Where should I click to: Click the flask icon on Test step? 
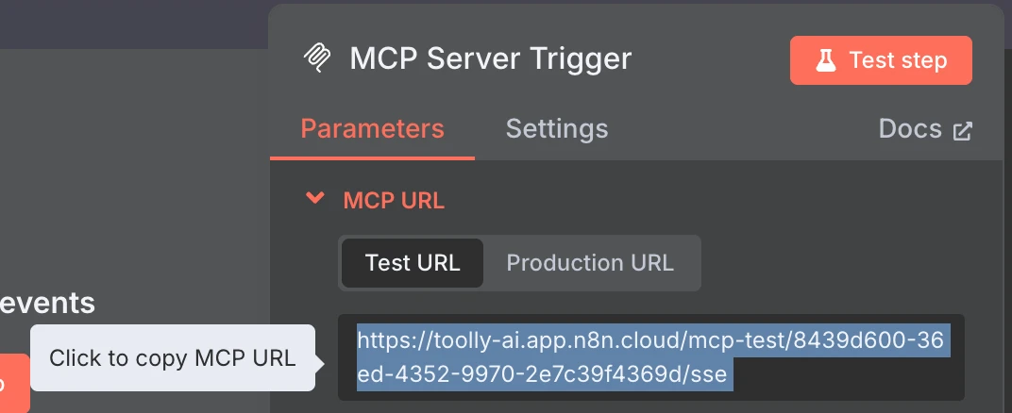pyautogui.click(x=825, y=60)
